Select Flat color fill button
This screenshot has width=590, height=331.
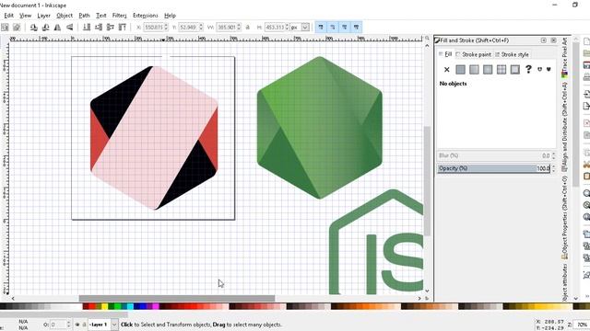[x=460, y=70]
